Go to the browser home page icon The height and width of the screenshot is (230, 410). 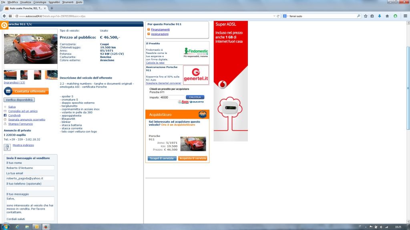pos(387,16)
